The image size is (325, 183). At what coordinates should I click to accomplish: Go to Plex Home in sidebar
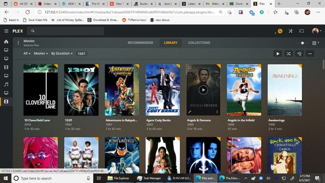click(6, 41)
